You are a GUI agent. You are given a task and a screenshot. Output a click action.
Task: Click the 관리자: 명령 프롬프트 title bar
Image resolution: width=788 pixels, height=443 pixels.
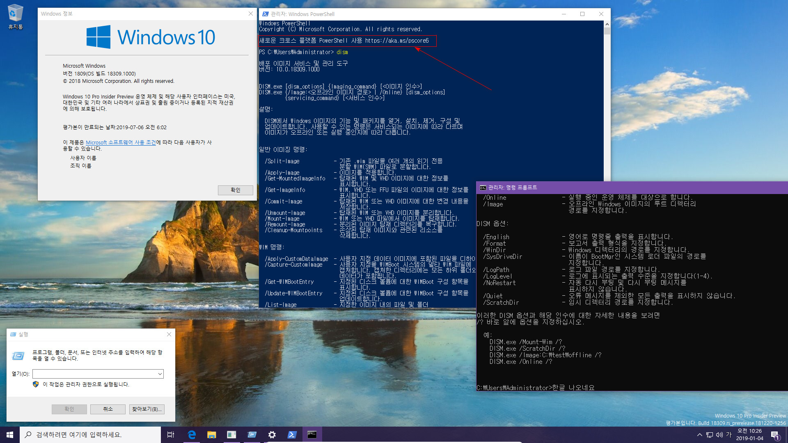632,187
